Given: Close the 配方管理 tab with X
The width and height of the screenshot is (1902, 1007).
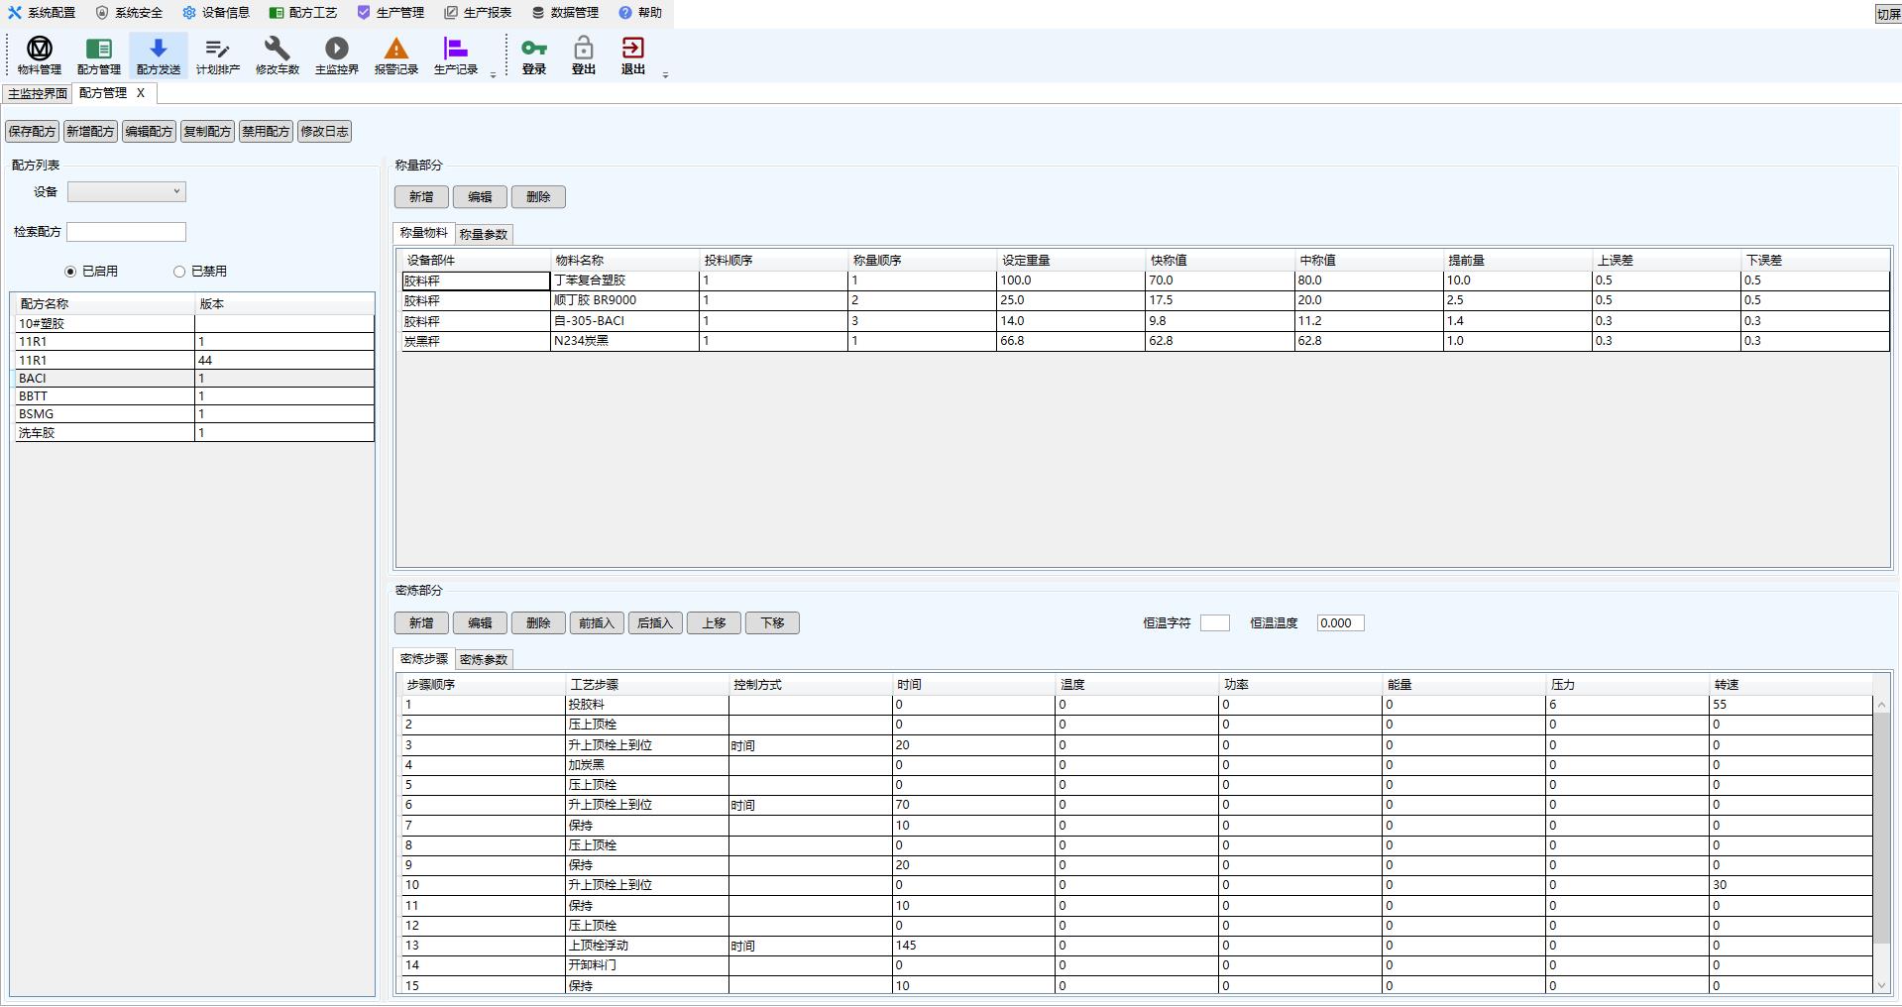Looking at the screenshot, I should click(x=141, y=93).
